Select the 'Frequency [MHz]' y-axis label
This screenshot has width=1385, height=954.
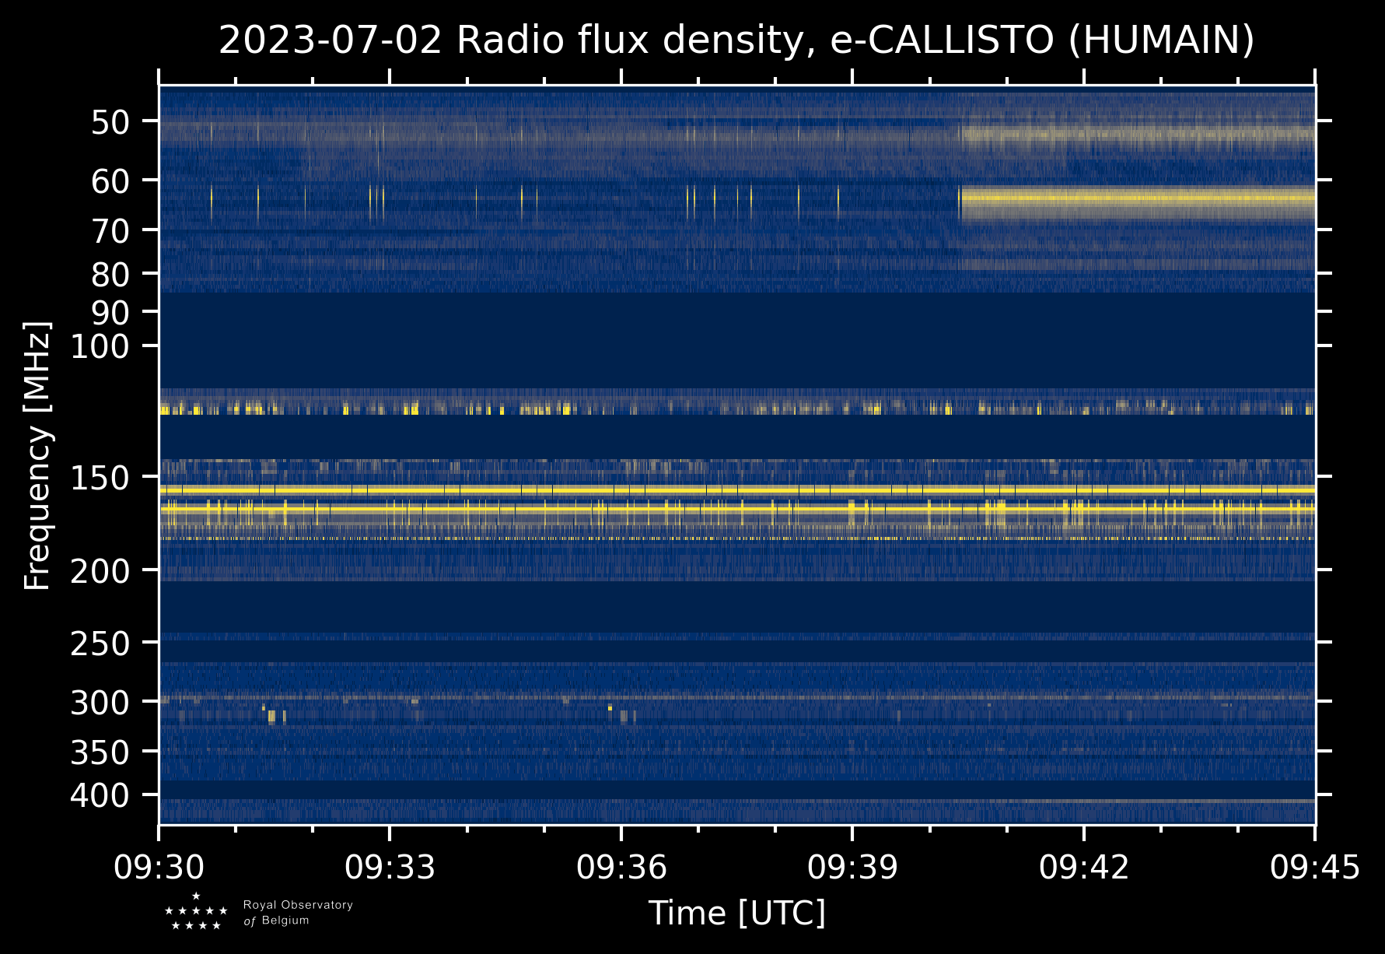pos(37,455)
